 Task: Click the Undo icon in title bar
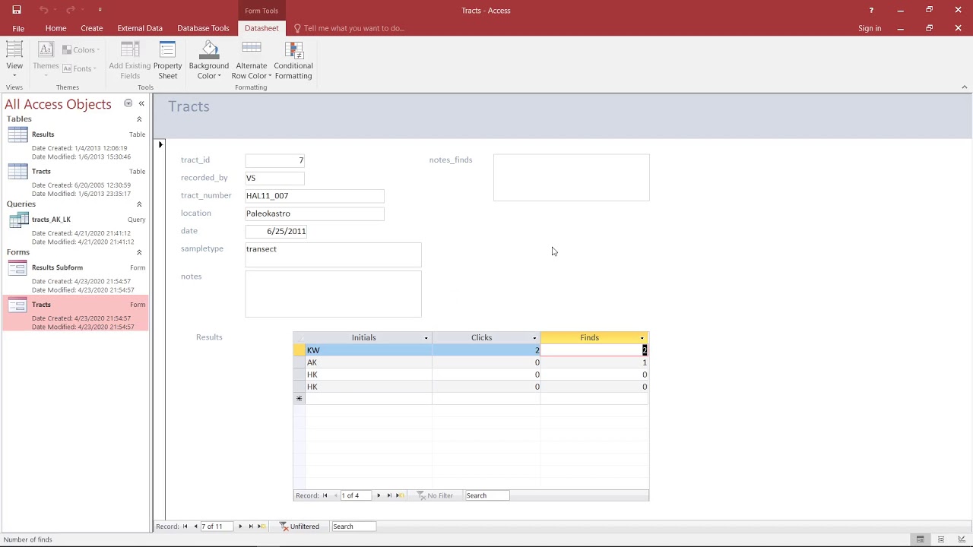43,10
